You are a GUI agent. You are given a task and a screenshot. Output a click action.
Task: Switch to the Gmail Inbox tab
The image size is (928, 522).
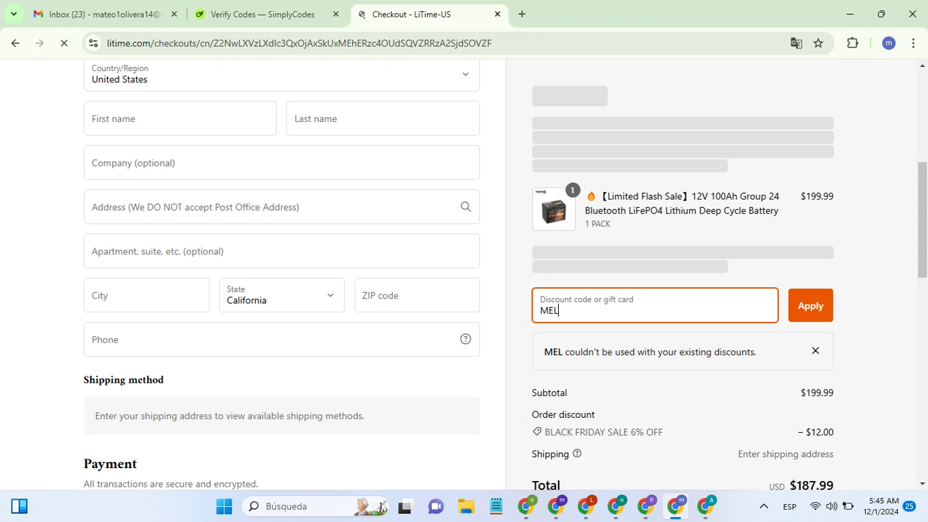point(105,14)
